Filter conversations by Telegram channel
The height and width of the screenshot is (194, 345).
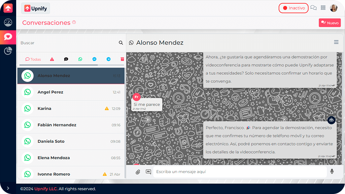[x=108, y=59]
